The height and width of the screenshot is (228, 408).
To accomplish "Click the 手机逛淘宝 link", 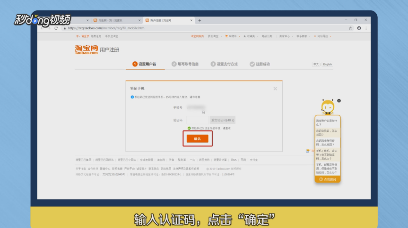I will [112, 36].
